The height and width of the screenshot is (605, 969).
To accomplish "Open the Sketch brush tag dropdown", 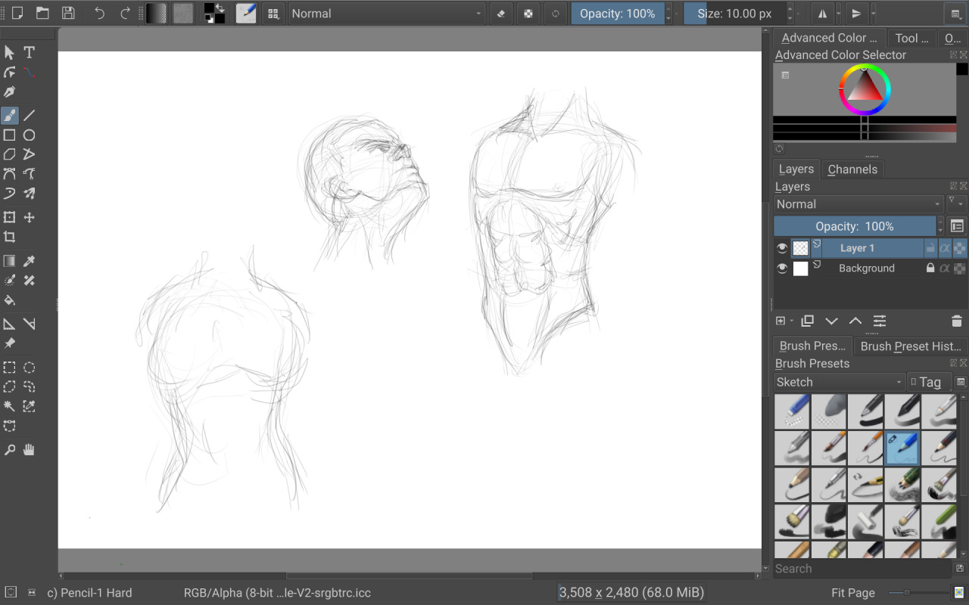I will (839, 383).
